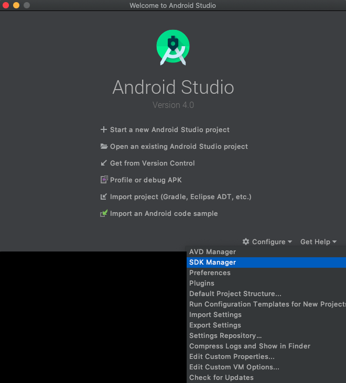The width and height of the screenshot is (346, 383).
Task: Select SDK Manager menu item
Action: [x=266, y=262]
